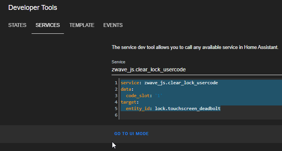Viewport: 282px width, 151px height.
Task: Place cursor on code_slot: '1' line
Action: [144, 96]
